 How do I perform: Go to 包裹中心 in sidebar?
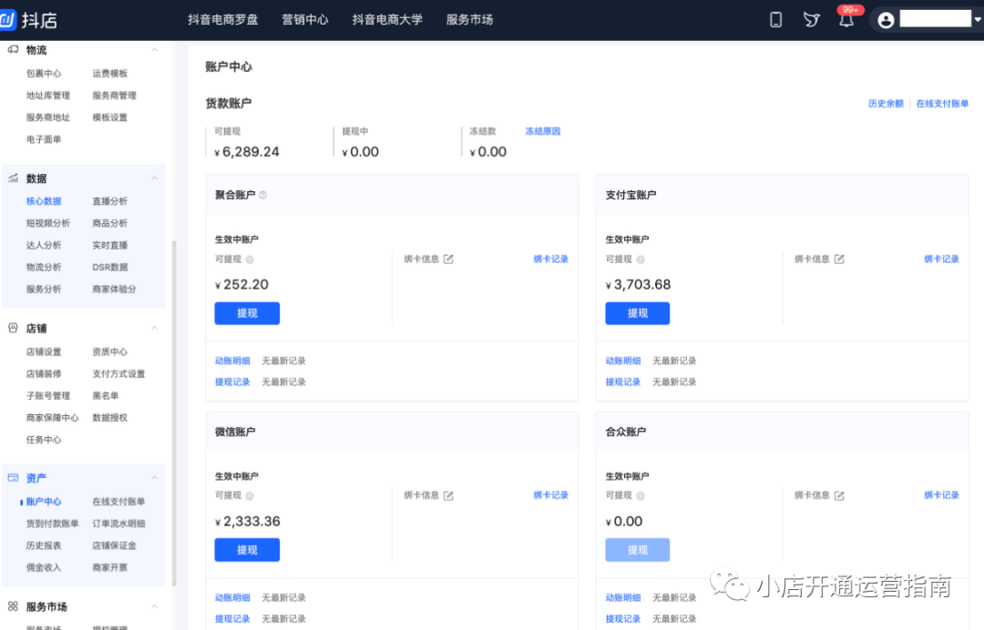[44, 74]
